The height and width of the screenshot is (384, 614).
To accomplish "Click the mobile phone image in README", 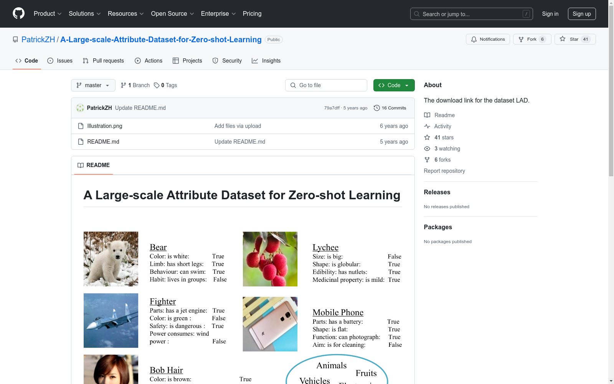I will pos(270,324).
